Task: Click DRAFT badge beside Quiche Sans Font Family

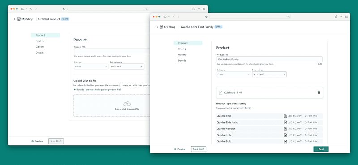Action: (218, 27)
